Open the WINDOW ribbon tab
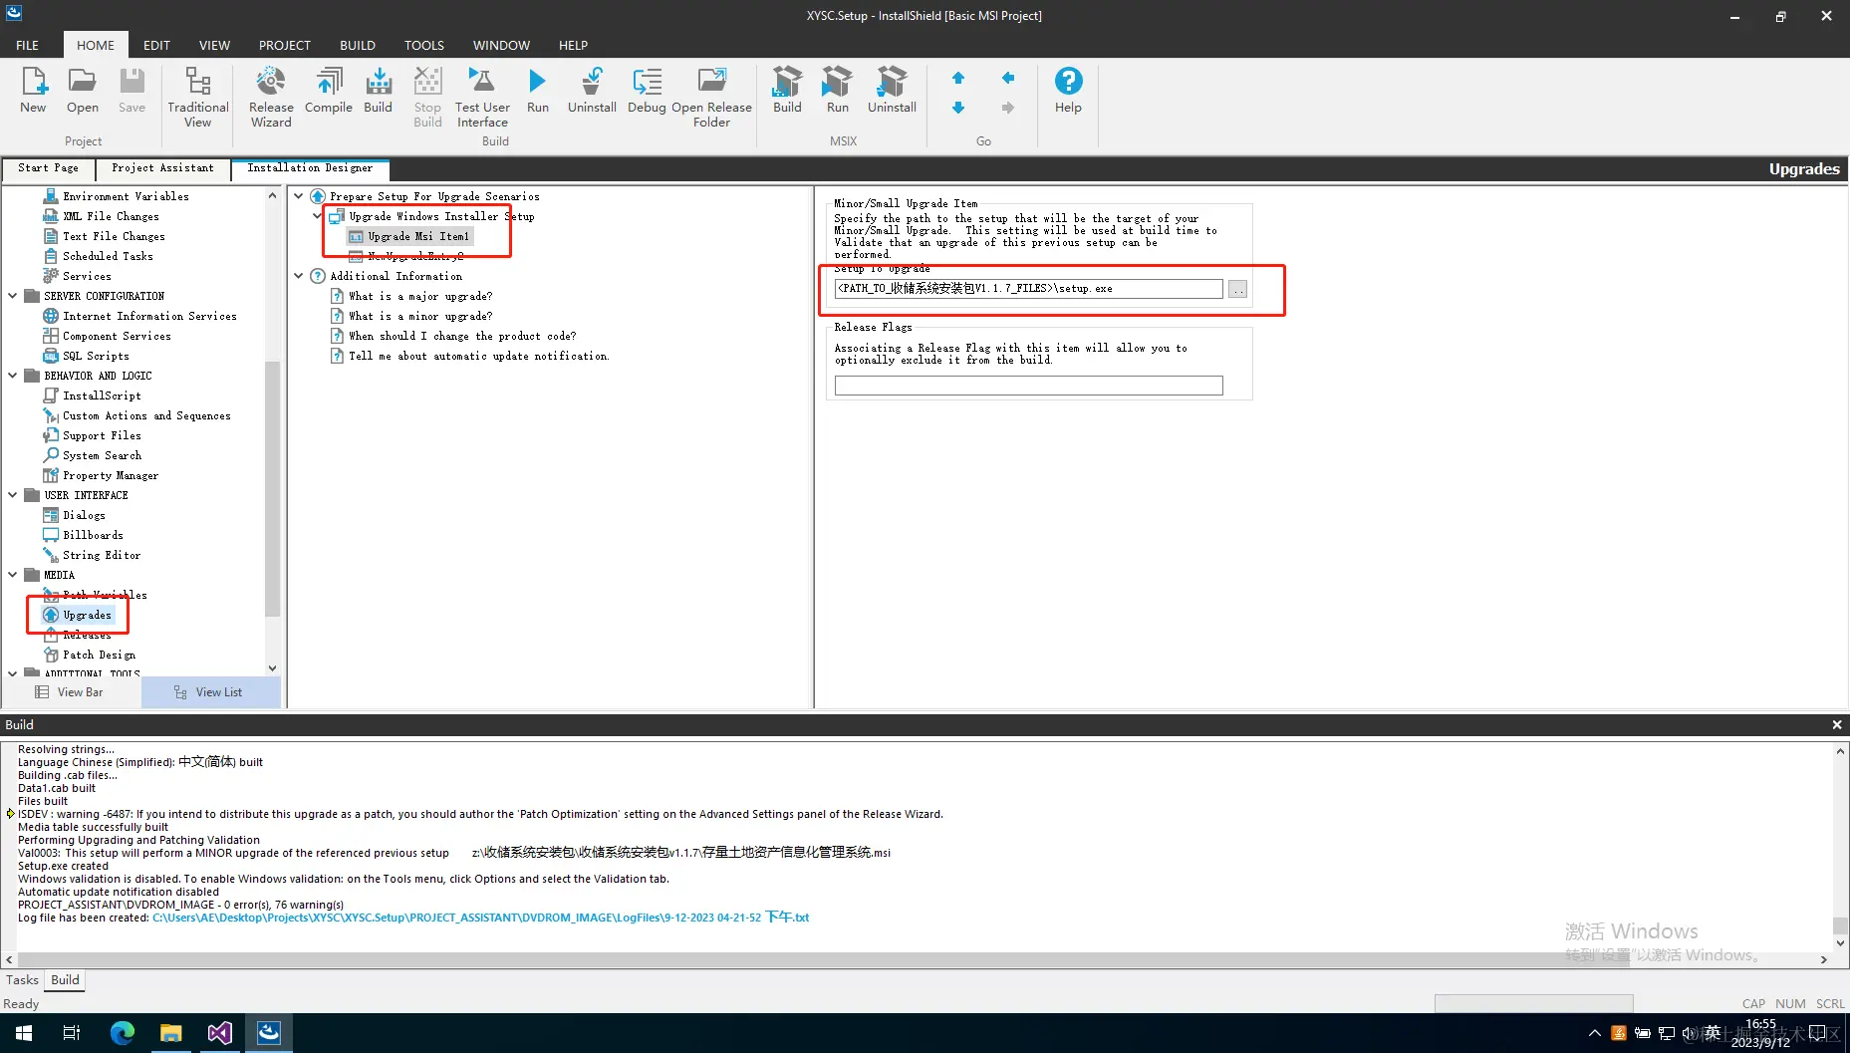This screenshot has width=1850, height=1053. coord(501,45)
